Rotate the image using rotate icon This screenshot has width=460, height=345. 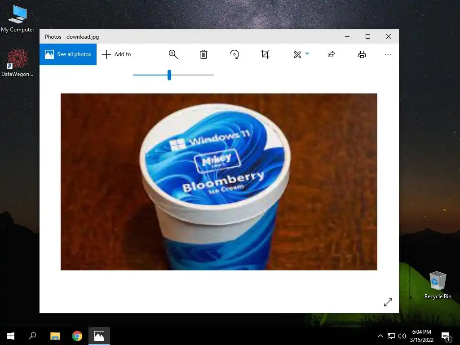click(234, 54)
